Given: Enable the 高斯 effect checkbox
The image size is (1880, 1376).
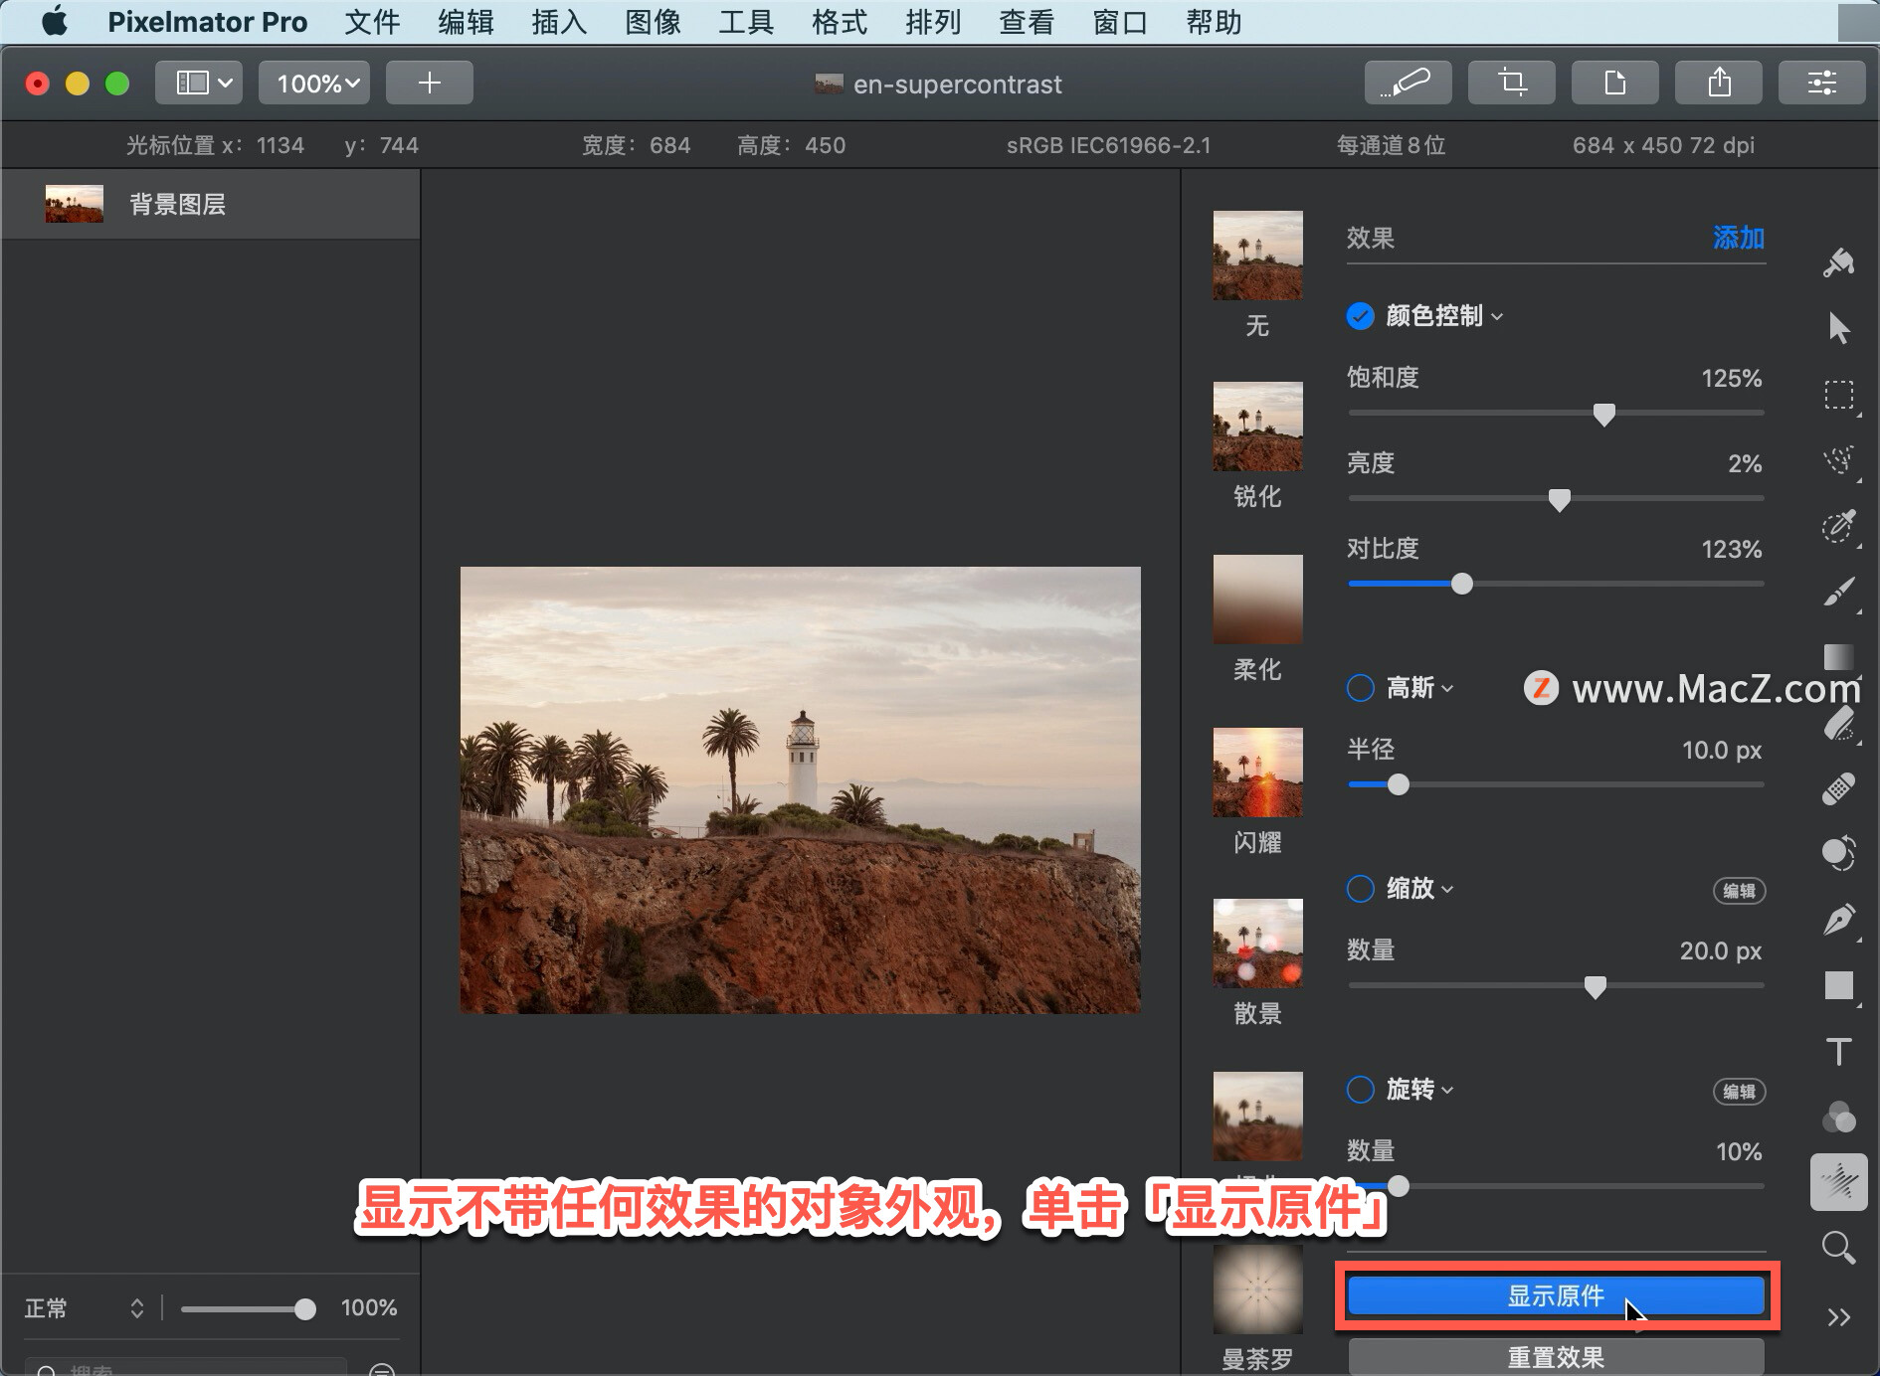Looking at the screenshot, I should click(1360, 688).
